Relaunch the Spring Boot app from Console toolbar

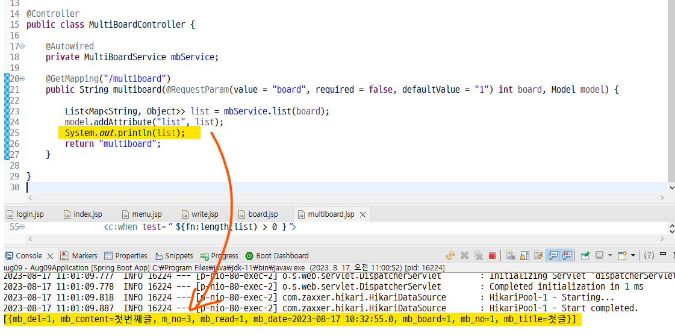tap(450, 255)
